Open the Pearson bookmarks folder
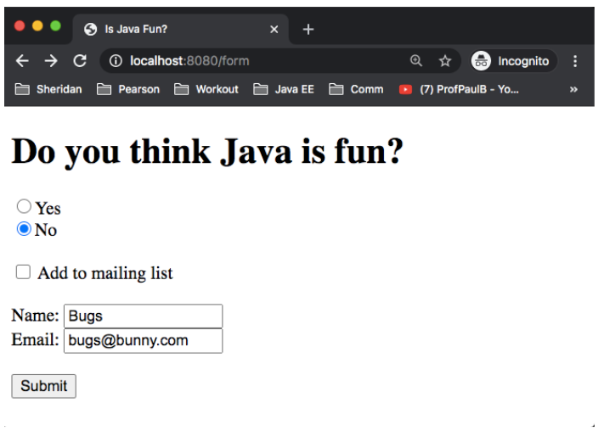This screenshot has height=431, width=604. (128, 90)
